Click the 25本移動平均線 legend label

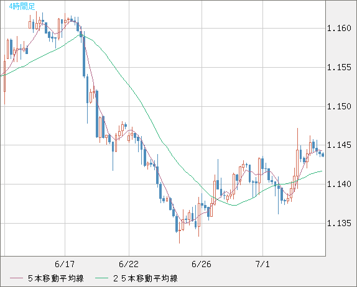pos(146,278)
